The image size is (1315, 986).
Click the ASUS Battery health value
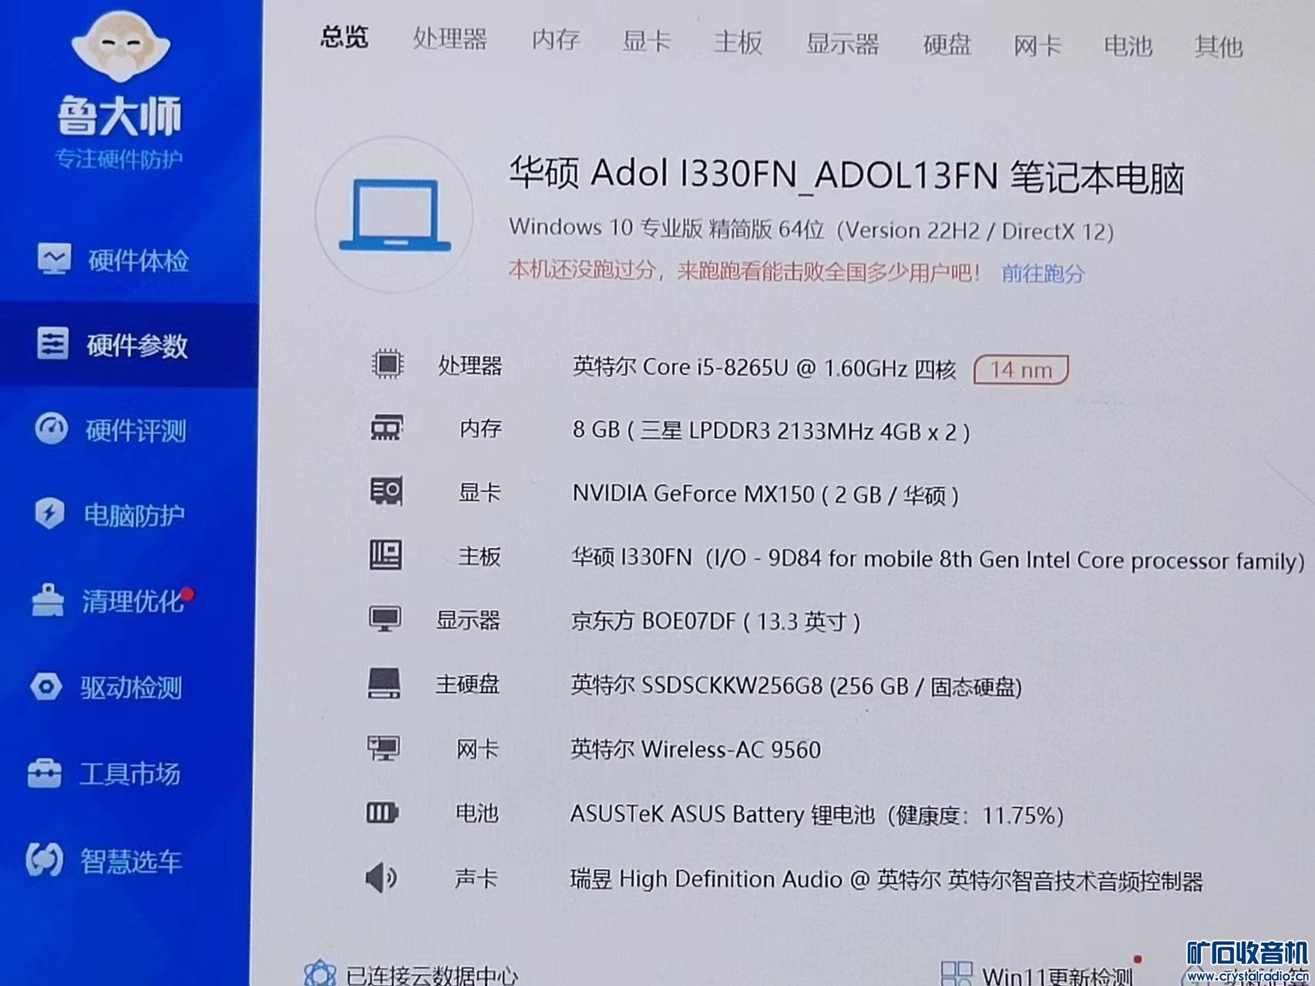click(x=817, y=814)
